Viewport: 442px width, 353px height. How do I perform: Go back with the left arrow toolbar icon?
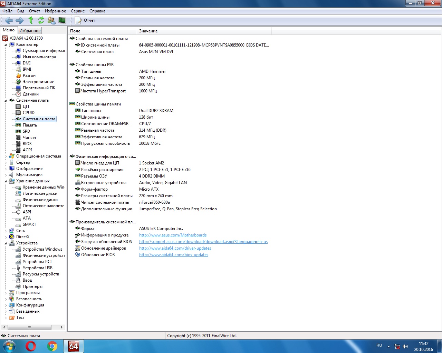[9, 20]
